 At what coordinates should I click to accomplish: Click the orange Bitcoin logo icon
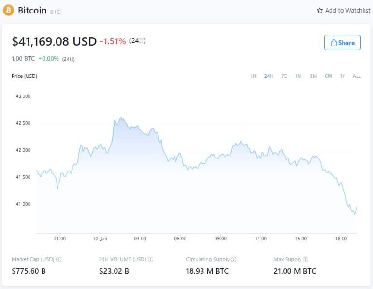pos(8,10)
